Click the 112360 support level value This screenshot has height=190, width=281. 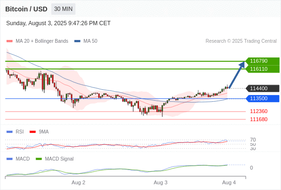[x=259, y=111]
